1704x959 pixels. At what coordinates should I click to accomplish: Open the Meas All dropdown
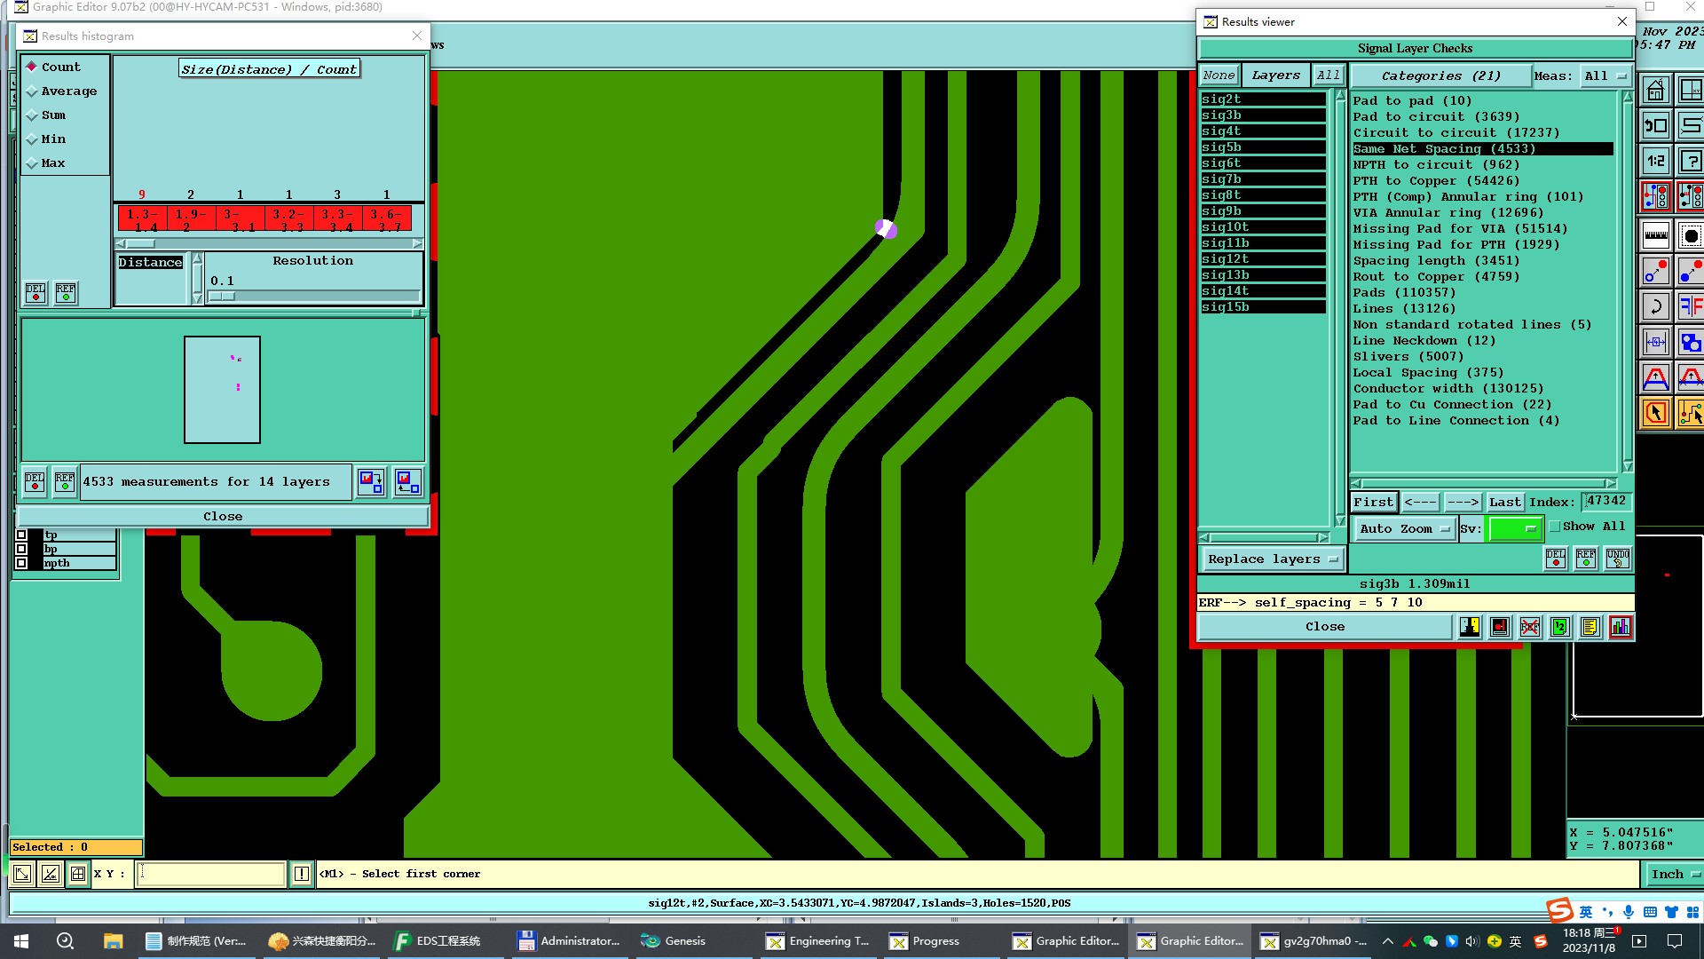[1605, 76]
